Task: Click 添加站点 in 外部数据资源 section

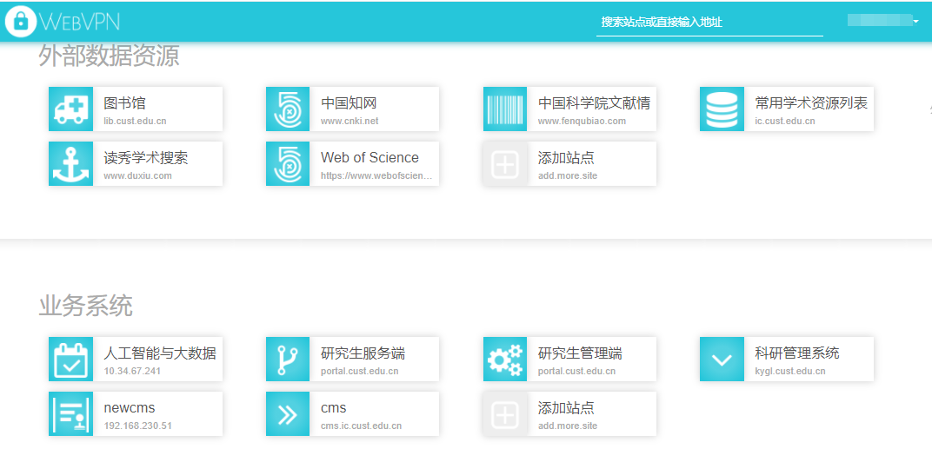Action: [566, 158]
